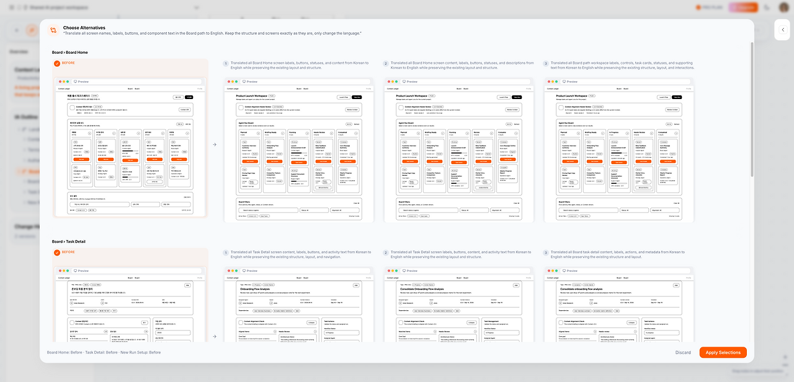Choose alternative 2 for Task Detail

pyautogui.click(x=386, y=253)
